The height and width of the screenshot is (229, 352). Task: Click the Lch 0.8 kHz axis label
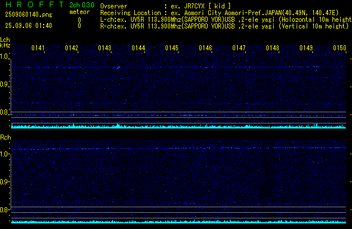[x=4, y=112]
